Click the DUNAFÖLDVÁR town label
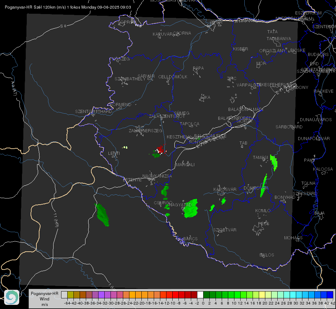 (x=314, y=138)
